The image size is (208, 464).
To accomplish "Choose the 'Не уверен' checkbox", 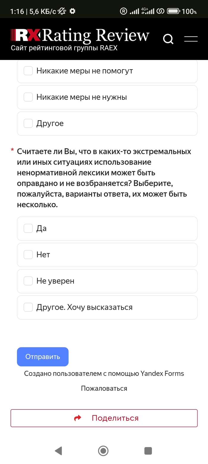I will tap(28, 281).
